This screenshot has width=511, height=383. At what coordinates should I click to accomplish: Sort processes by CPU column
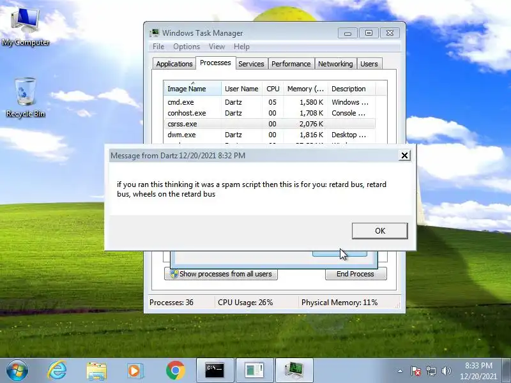point(273,89)
